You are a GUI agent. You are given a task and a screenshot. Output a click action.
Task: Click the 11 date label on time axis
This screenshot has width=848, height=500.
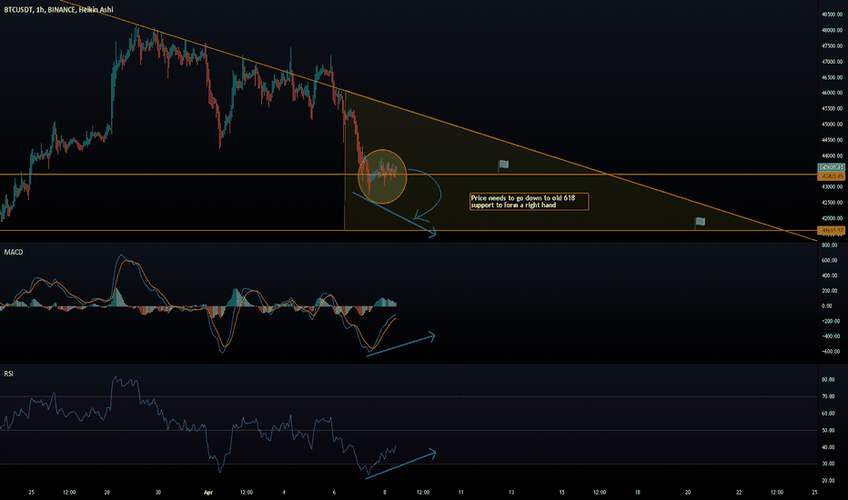[460, 493]
